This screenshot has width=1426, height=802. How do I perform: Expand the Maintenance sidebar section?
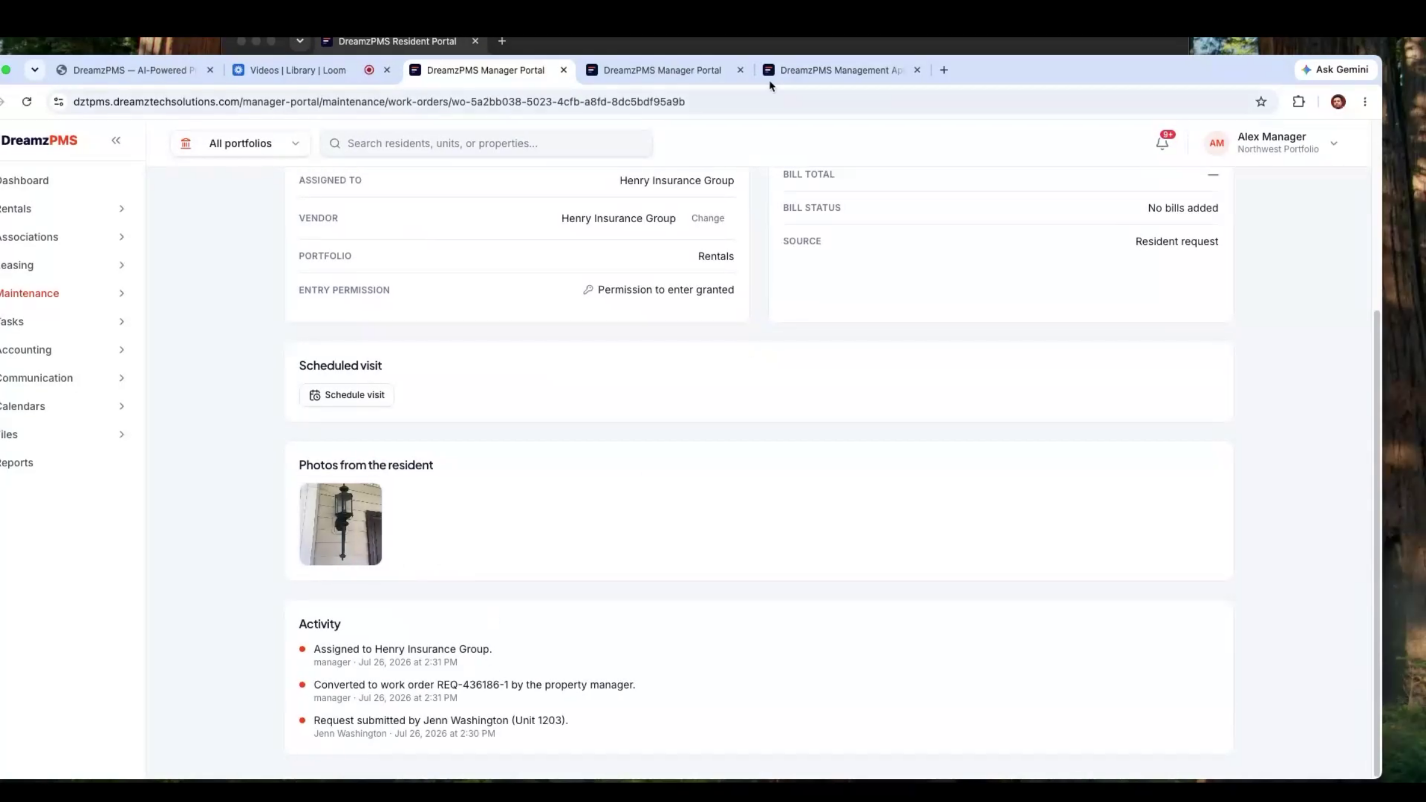121,293
